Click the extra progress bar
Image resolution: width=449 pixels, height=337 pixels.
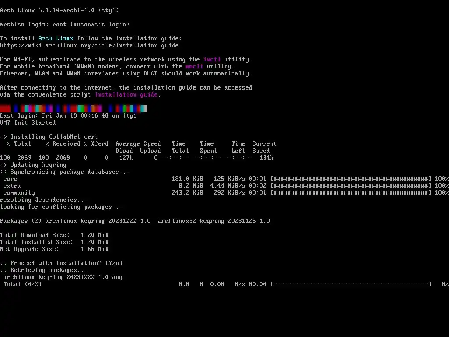click(x=351, y=186)
